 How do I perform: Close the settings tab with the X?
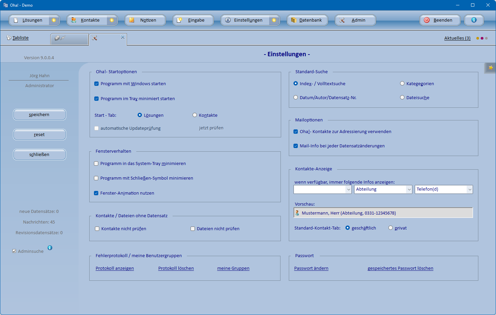coord(123,37)
